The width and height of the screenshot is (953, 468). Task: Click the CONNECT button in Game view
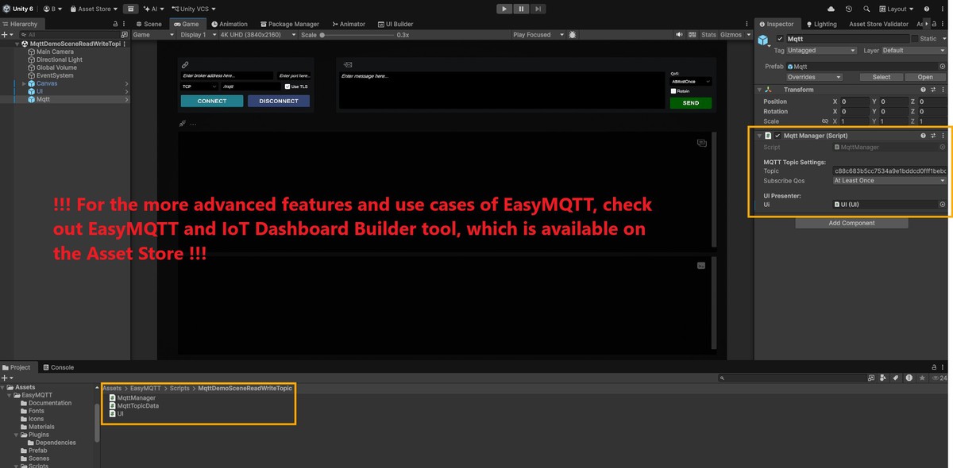pos(212,101)
